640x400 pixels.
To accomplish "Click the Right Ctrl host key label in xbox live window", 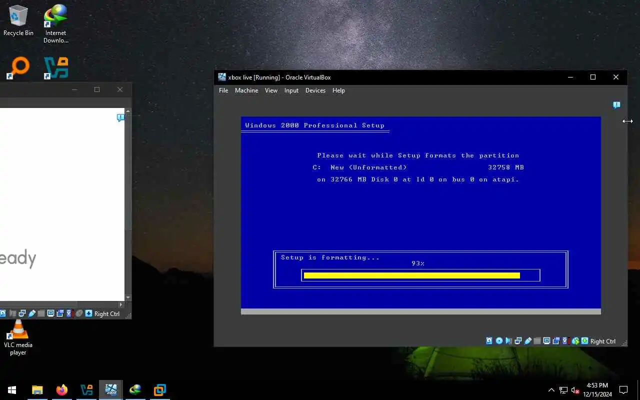I will coord(603,341).
